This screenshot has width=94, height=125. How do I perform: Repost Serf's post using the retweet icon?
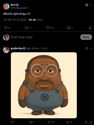pos(27,28)
